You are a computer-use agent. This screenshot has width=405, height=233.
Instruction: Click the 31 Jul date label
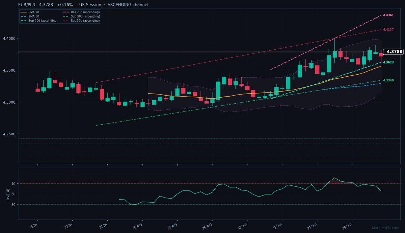tap(103, 225)
